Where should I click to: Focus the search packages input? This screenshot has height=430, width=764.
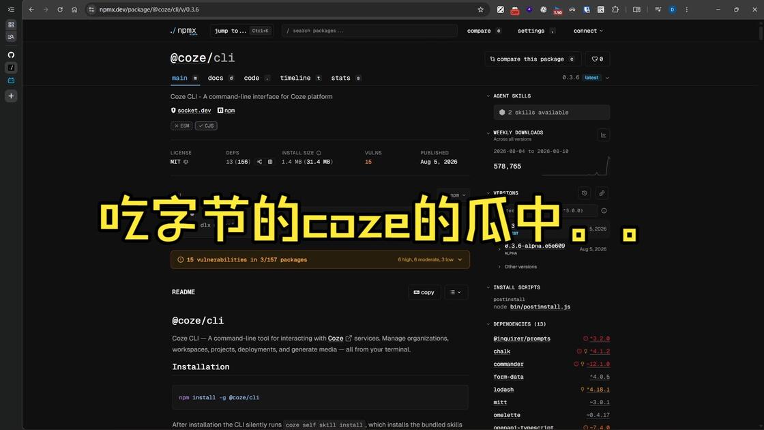pyautogui.click(x=369, y=31)
